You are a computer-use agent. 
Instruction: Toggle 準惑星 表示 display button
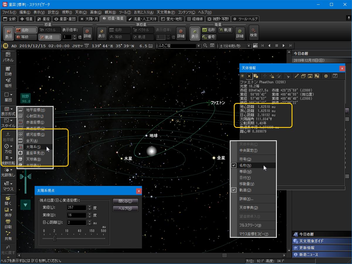[102, 33]
